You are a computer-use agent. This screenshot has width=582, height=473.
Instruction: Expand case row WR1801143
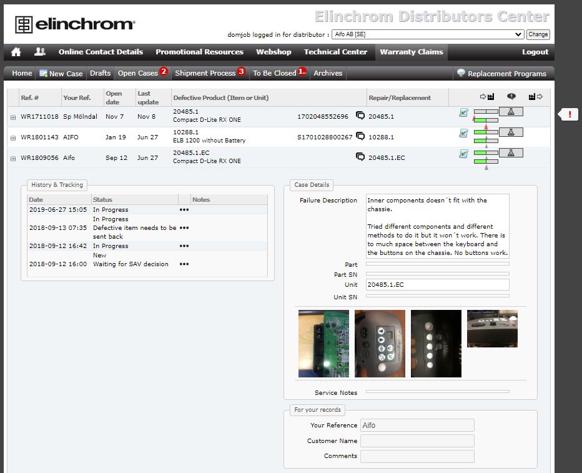[x=13, y=138]
